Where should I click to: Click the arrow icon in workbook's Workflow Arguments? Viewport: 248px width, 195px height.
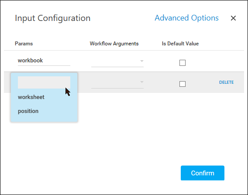142,61
